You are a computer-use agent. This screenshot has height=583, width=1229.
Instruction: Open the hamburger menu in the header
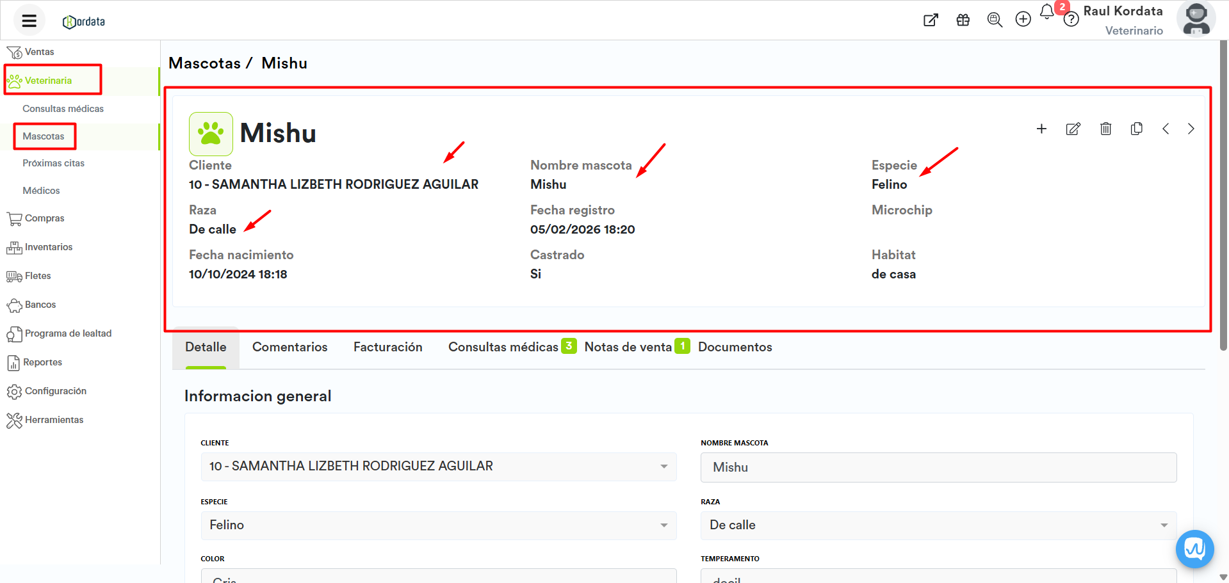(29, 20)
